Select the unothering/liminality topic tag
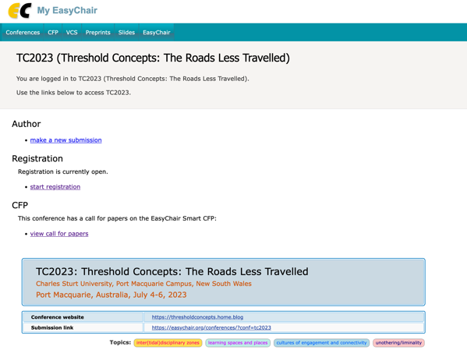 [398, 343]
